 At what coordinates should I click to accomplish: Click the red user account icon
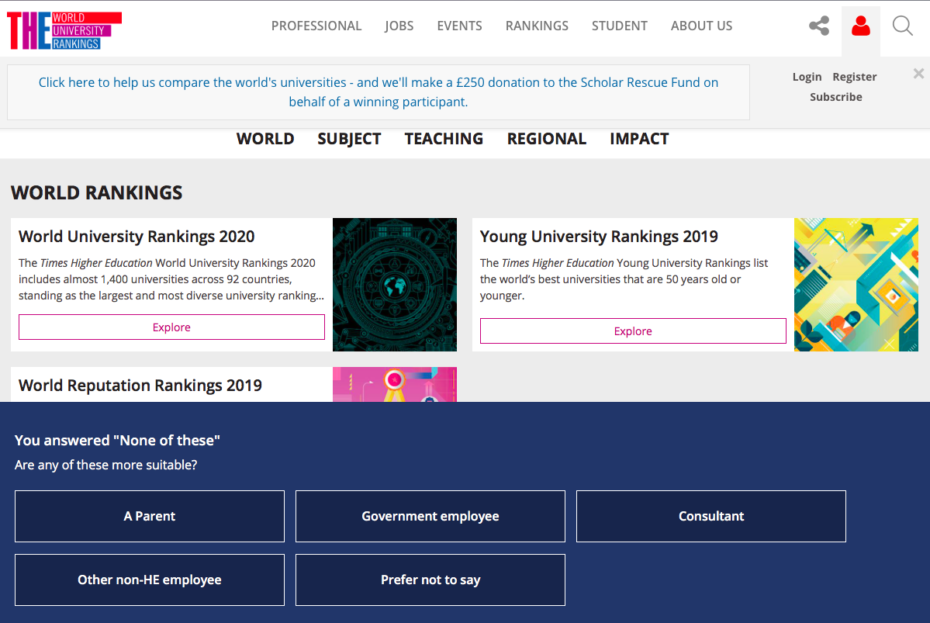861,26
